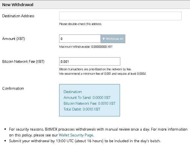Click into the Amount (XBT) field
Screen dimensions: 190x145
coord(80,39)
